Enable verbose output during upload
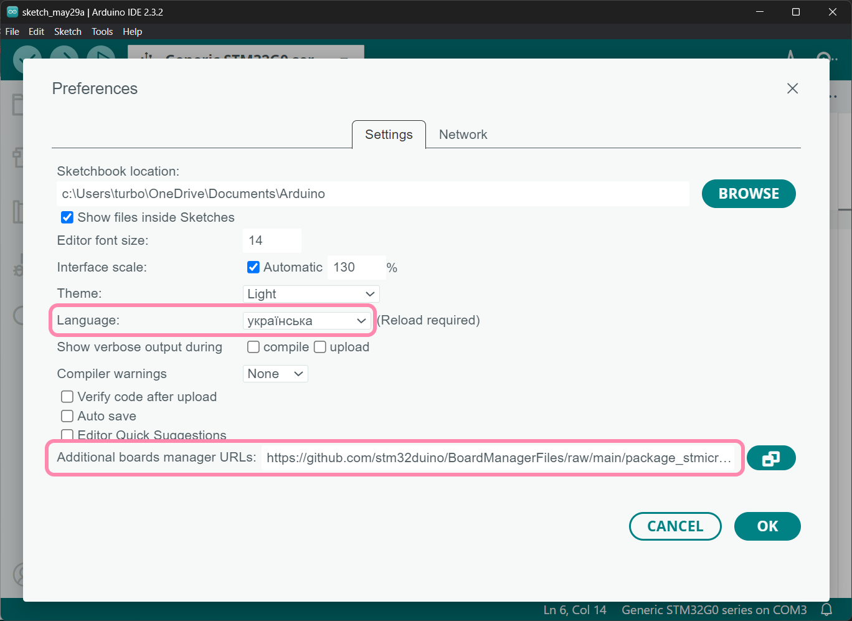852x621 pixels. (320, 347)
